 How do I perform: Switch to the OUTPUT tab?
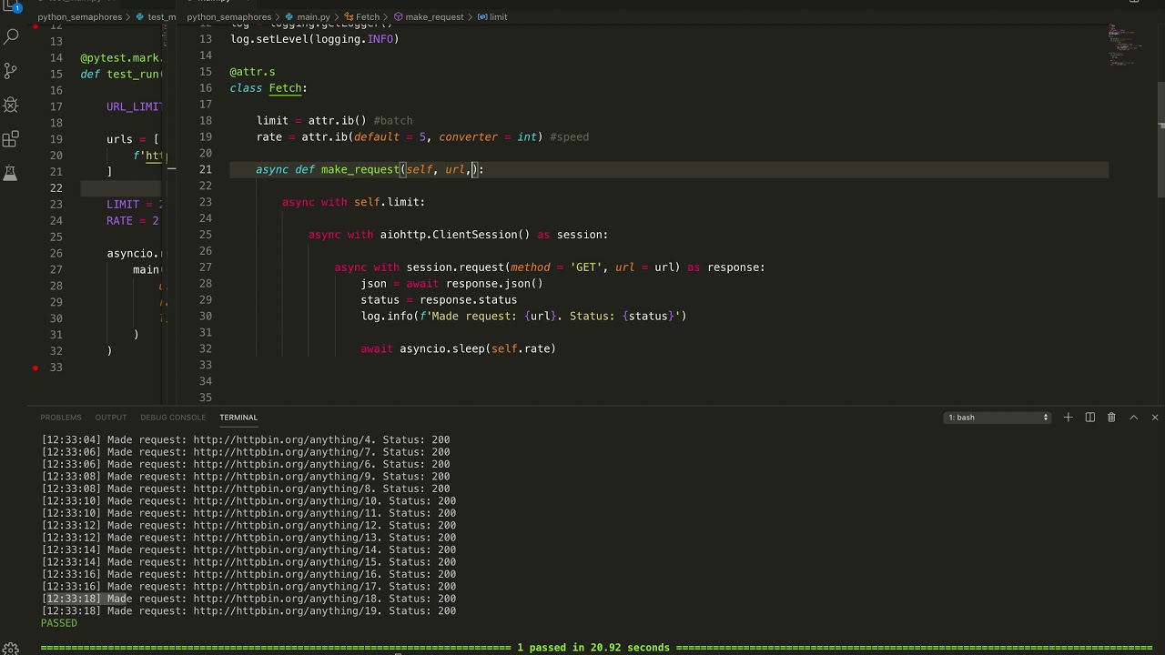click(x=111, y=418)
